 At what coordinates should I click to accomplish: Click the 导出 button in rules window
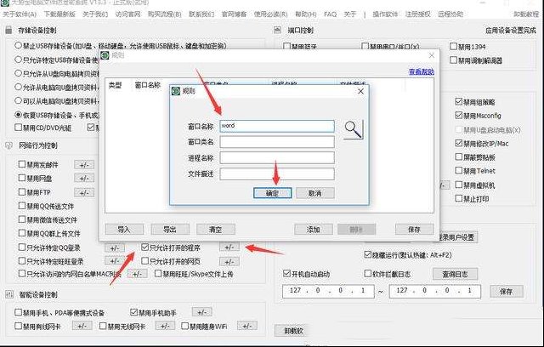point(170,230)
